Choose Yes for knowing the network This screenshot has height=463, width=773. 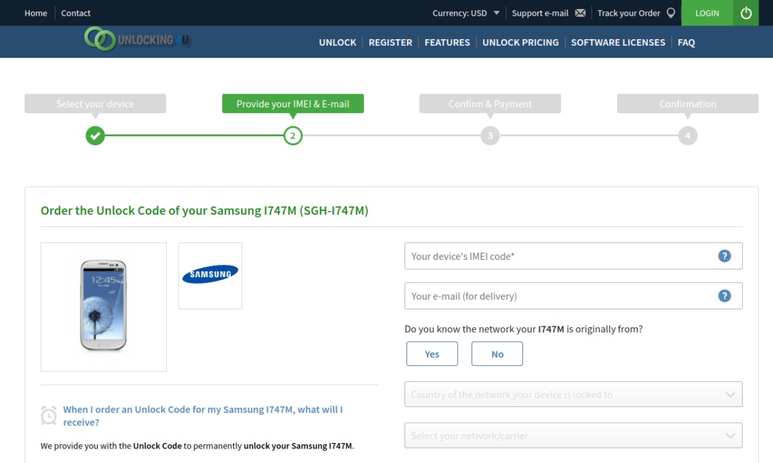(432, 354)
